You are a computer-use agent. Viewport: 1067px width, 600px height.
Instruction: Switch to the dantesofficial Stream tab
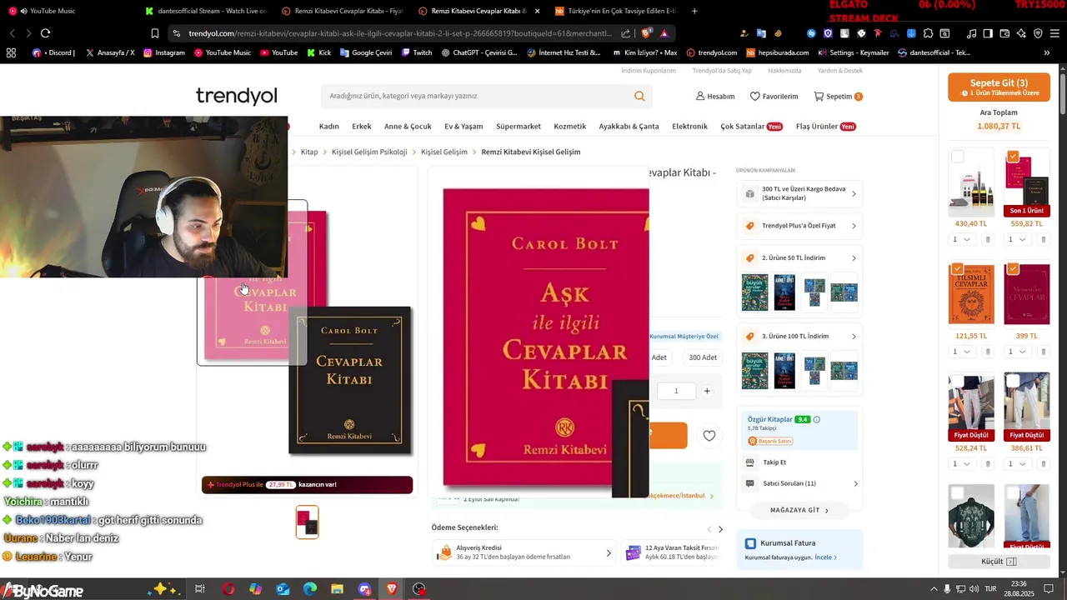[x=204, y=11]
